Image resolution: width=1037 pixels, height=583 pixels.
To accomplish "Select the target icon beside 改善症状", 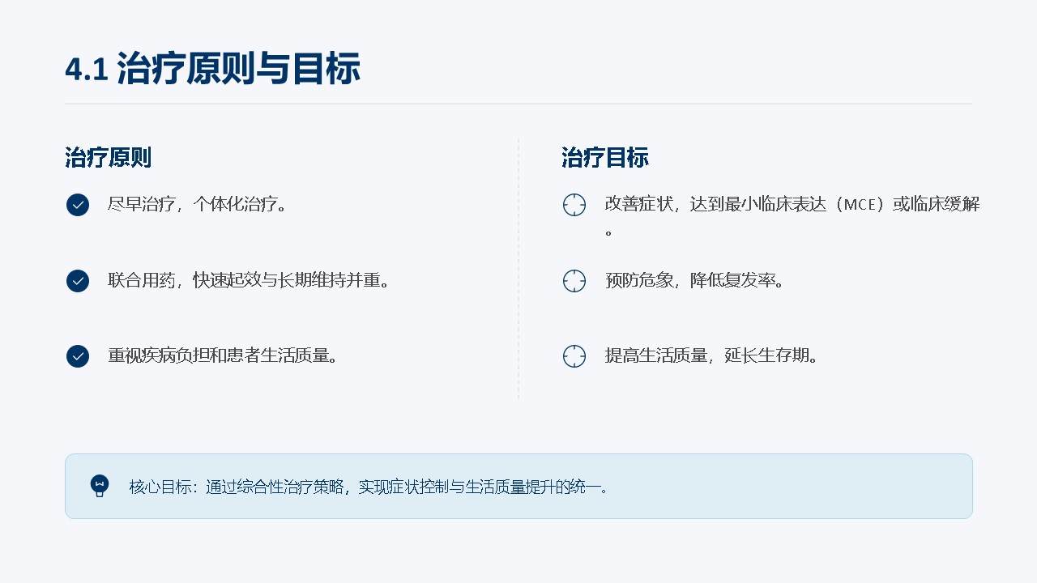I will 574,205.
